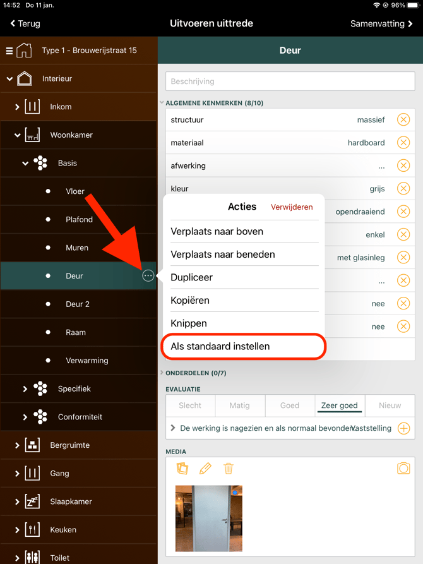Set evaluation to Nieuw
Image resolution: width=423 pixels, height=564 pixels.
point(390,405)
